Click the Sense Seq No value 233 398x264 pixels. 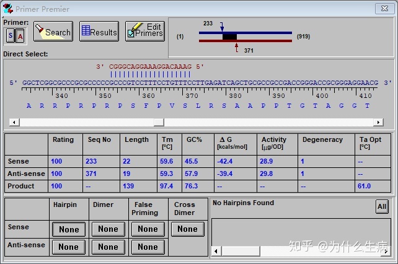[91, 161]
